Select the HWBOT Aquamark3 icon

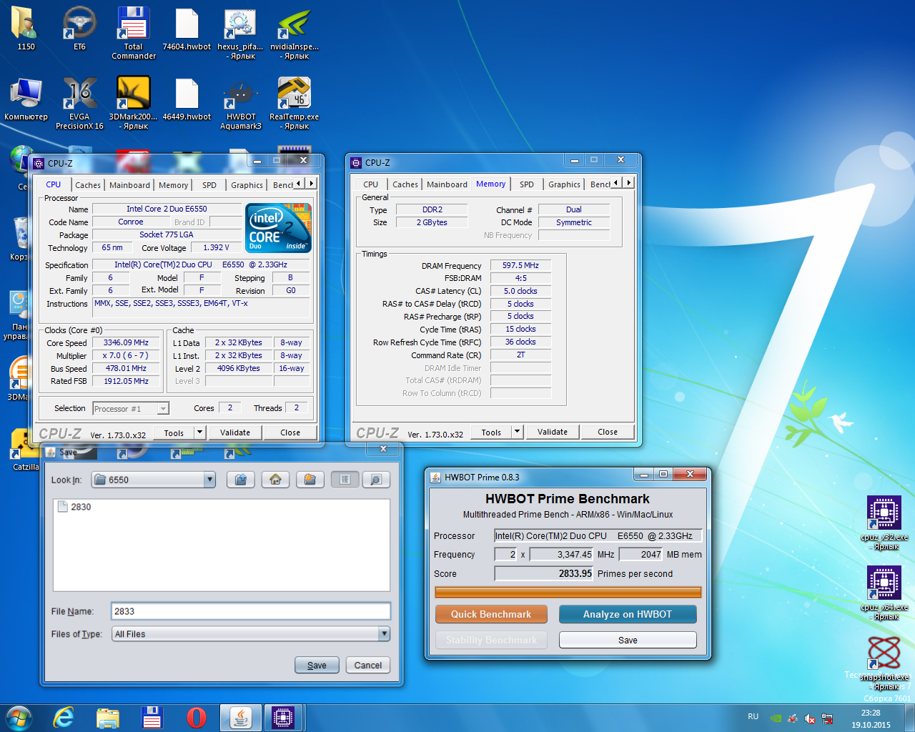(241, 104)
